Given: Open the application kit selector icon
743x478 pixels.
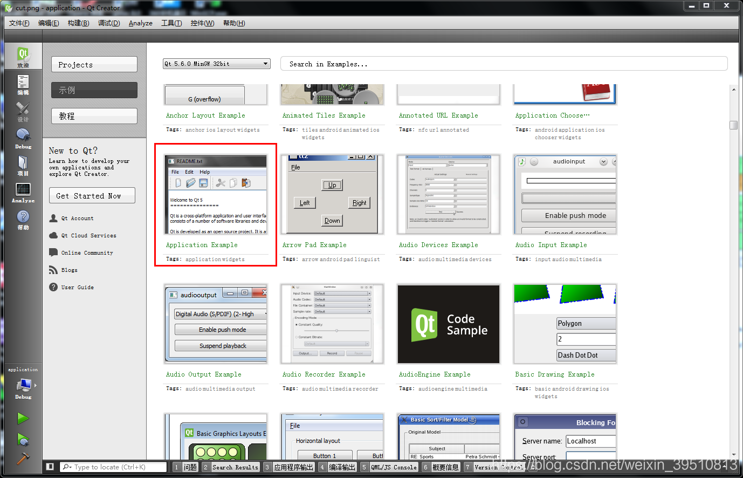Looking at the screenshot, I should 23,388.
